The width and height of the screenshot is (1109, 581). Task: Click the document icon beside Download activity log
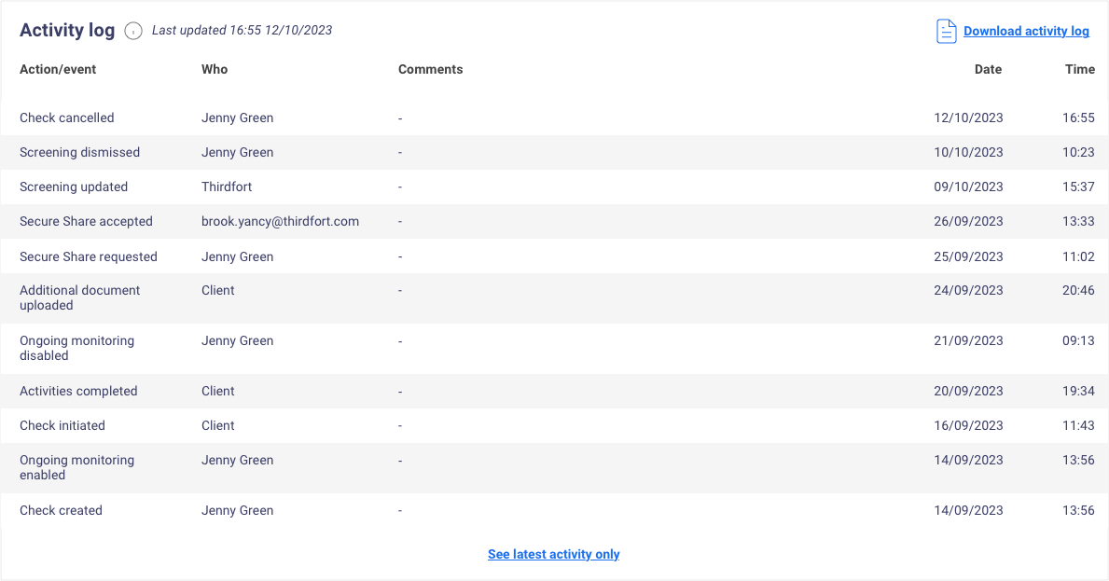pos(946,31)
